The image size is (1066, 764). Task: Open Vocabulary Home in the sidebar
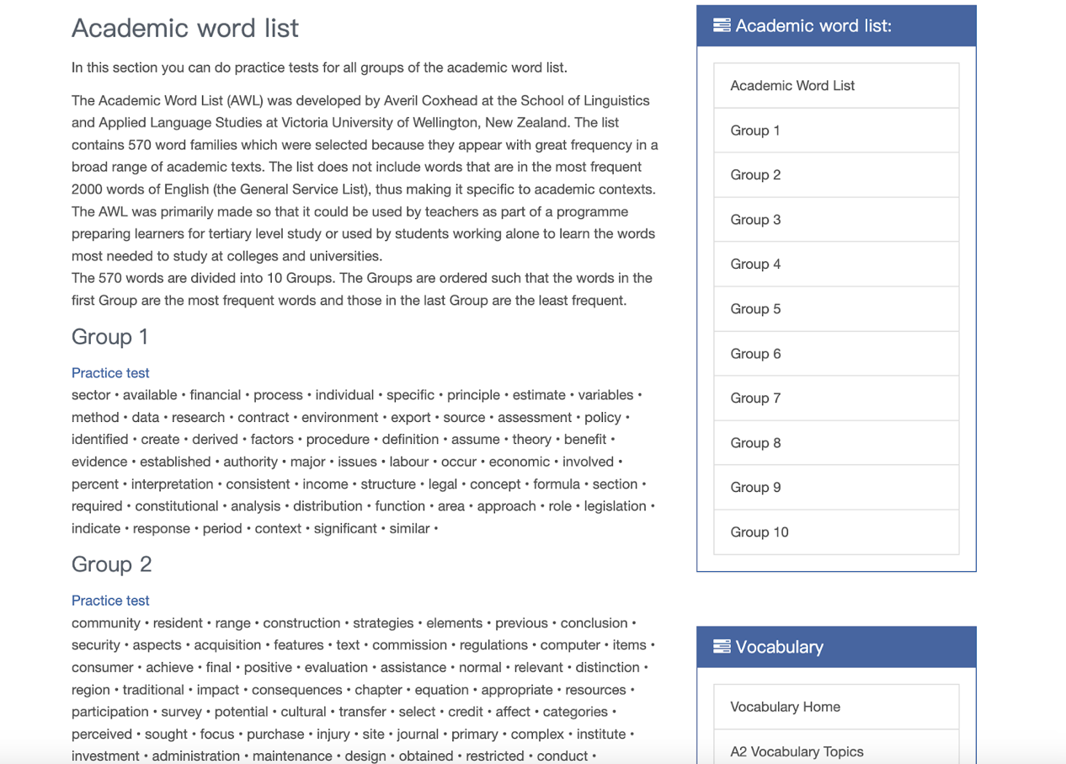(785, 706)
